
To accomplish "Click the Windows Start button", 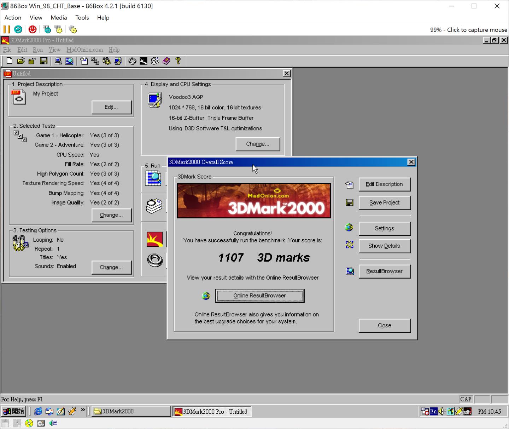I will (13, 411).
